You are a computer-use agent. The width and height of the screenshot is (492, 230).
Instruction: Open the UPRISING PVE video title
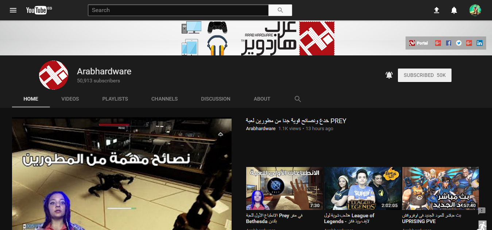coord(432,218)
